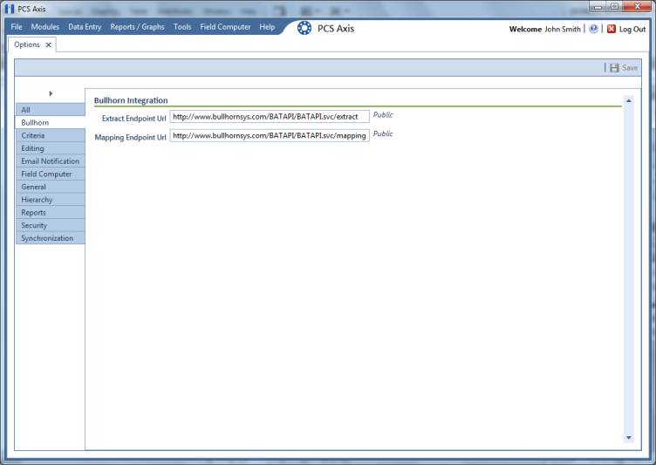Open the Modules menu
Image resolution: width=656 pixels, height=465 pixels.
45,27
